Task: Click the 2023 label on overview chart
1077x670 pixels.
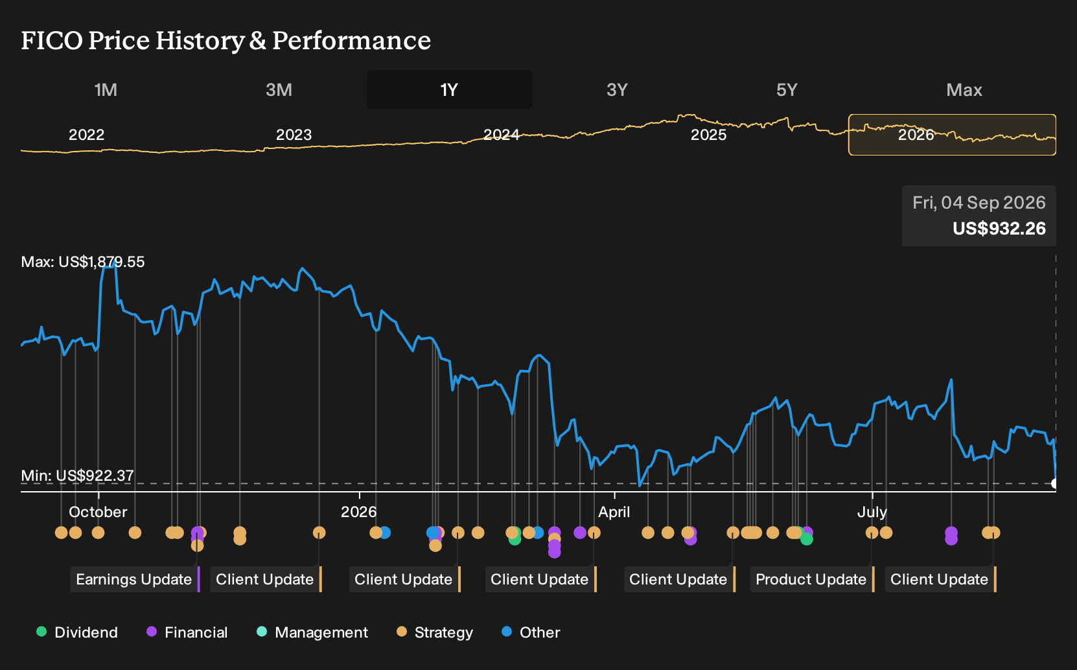Action: point(294,135)
